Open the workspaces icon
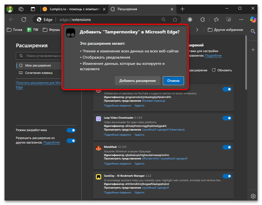 point(21,9)
